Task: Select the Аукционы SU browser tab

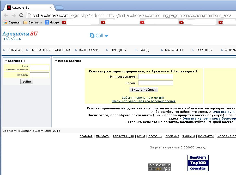Action: click(x=29, y=7)
